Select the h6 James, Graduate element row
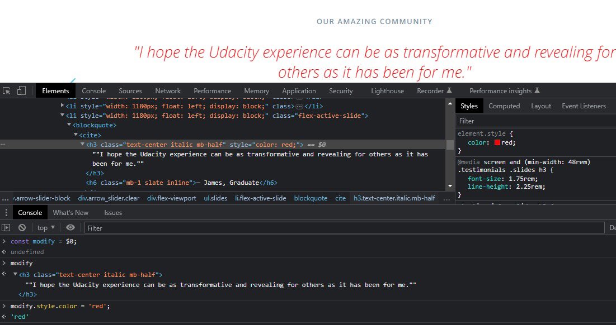This screenshot has height=325, width=616. click(x=181, y=183)
